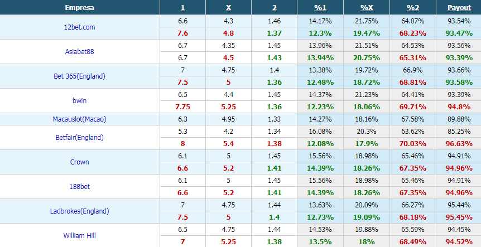The image size is (481, 247).
Task: Click the column header labeled 1
Action: tap(182, 8)
